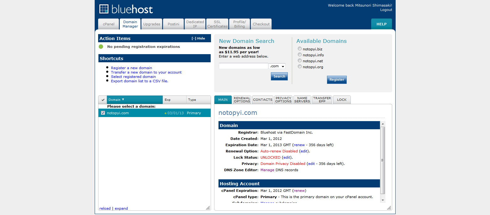Click edit link for Renewal Option
Image resolution: width=490 pixels, height=215 pixels.
[304, 151]
